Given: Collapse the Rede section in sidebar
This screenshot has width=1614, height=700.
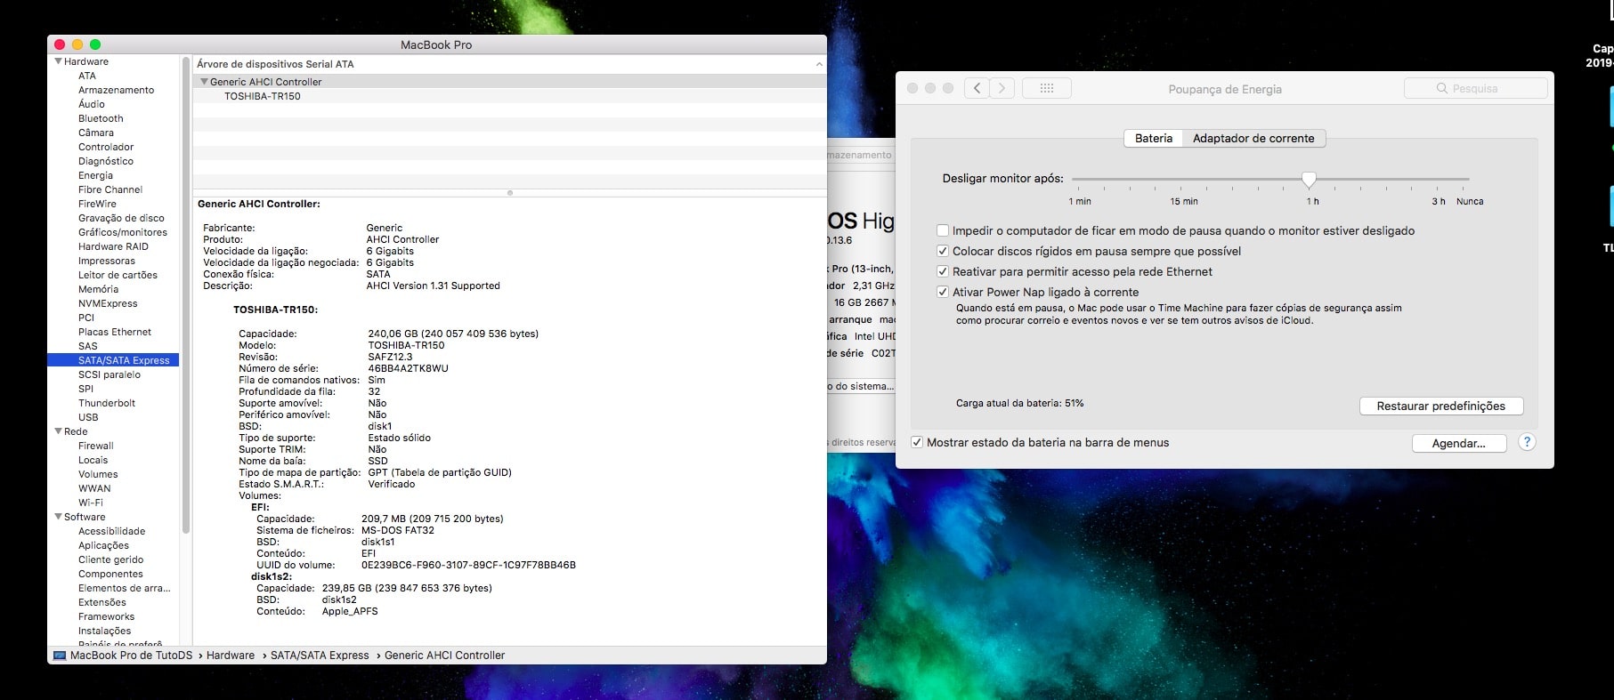Looking at the screenshot, I should tap(59, 431).
